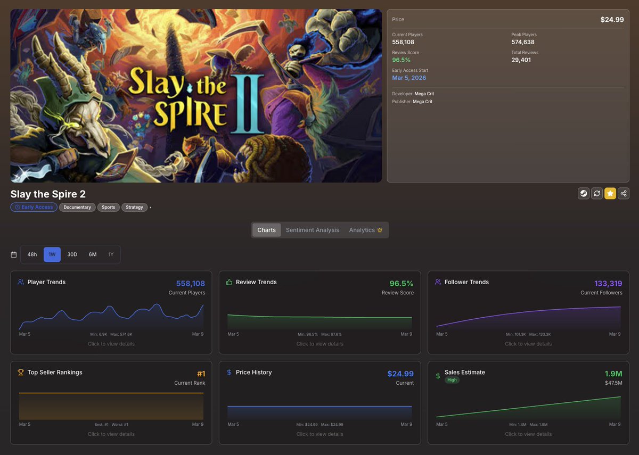Click the Follower Trends line chart
This screenshot has height=455, width=639.
tap(528, 318)
